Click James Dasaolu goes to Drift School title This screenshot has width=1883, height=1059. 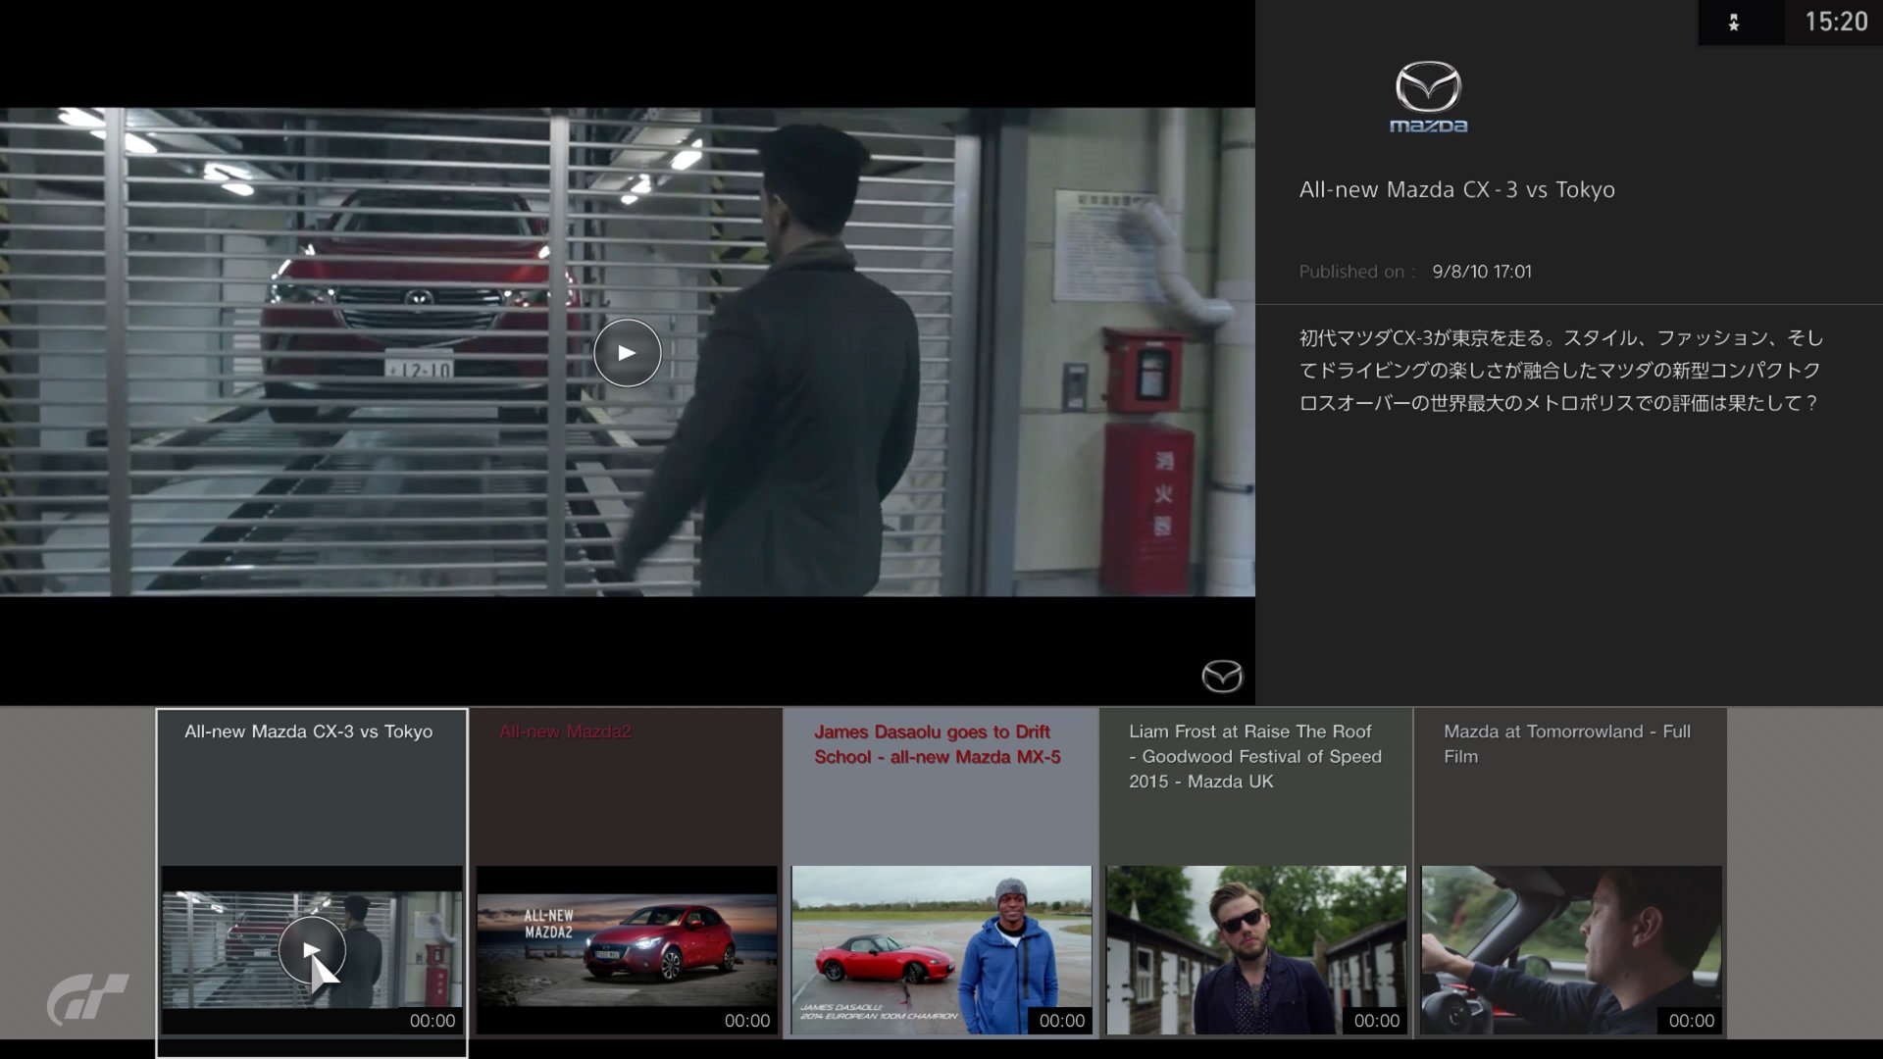tap(937, 744)
